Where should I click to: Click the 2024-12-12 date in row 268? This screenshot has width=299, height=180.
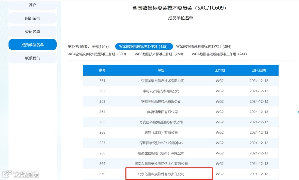pyautogui.click(x=259, y=153)
